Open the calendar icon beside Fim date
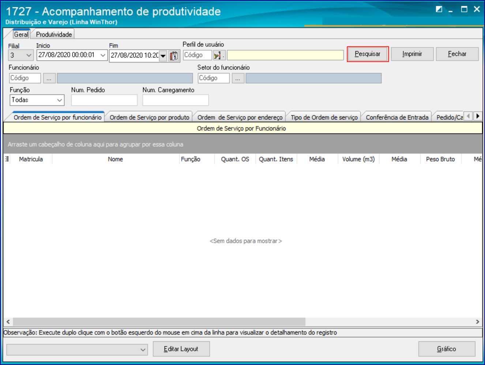Screen dimensions: 485x365 174,56
